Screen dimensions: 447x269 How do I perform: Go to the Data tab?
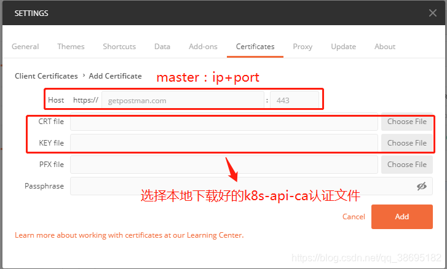pos(162,47)
